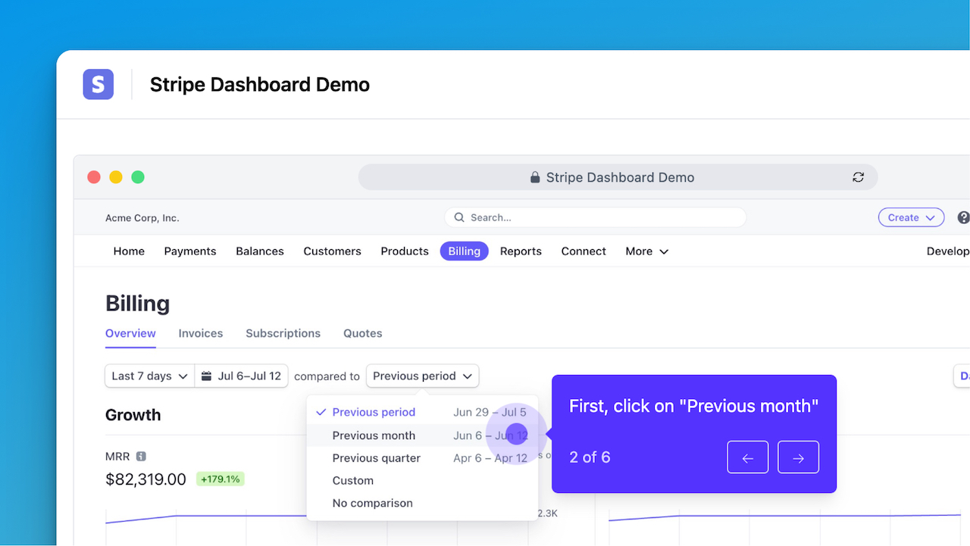Open the Reports navigation tab
Screen dimensions: 970x546
[521, 251]
